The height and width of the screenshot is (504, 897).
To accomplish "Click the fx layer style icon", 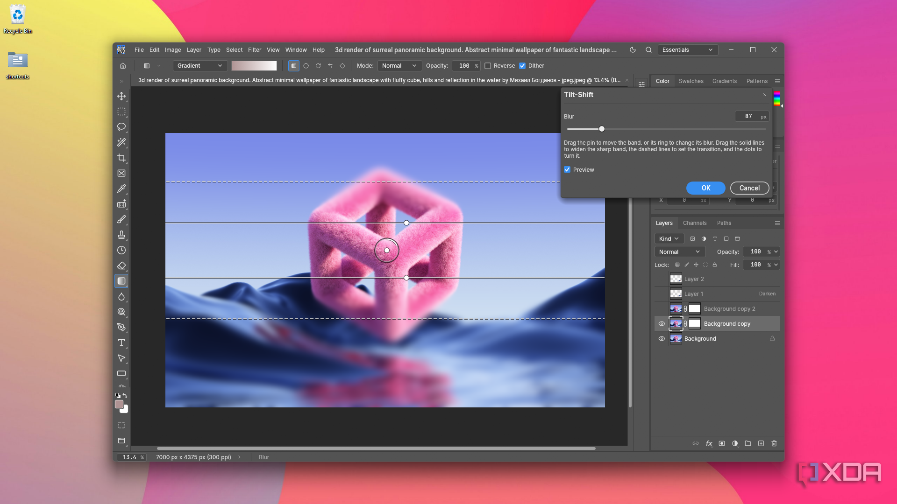I will (x=709, y=443).
